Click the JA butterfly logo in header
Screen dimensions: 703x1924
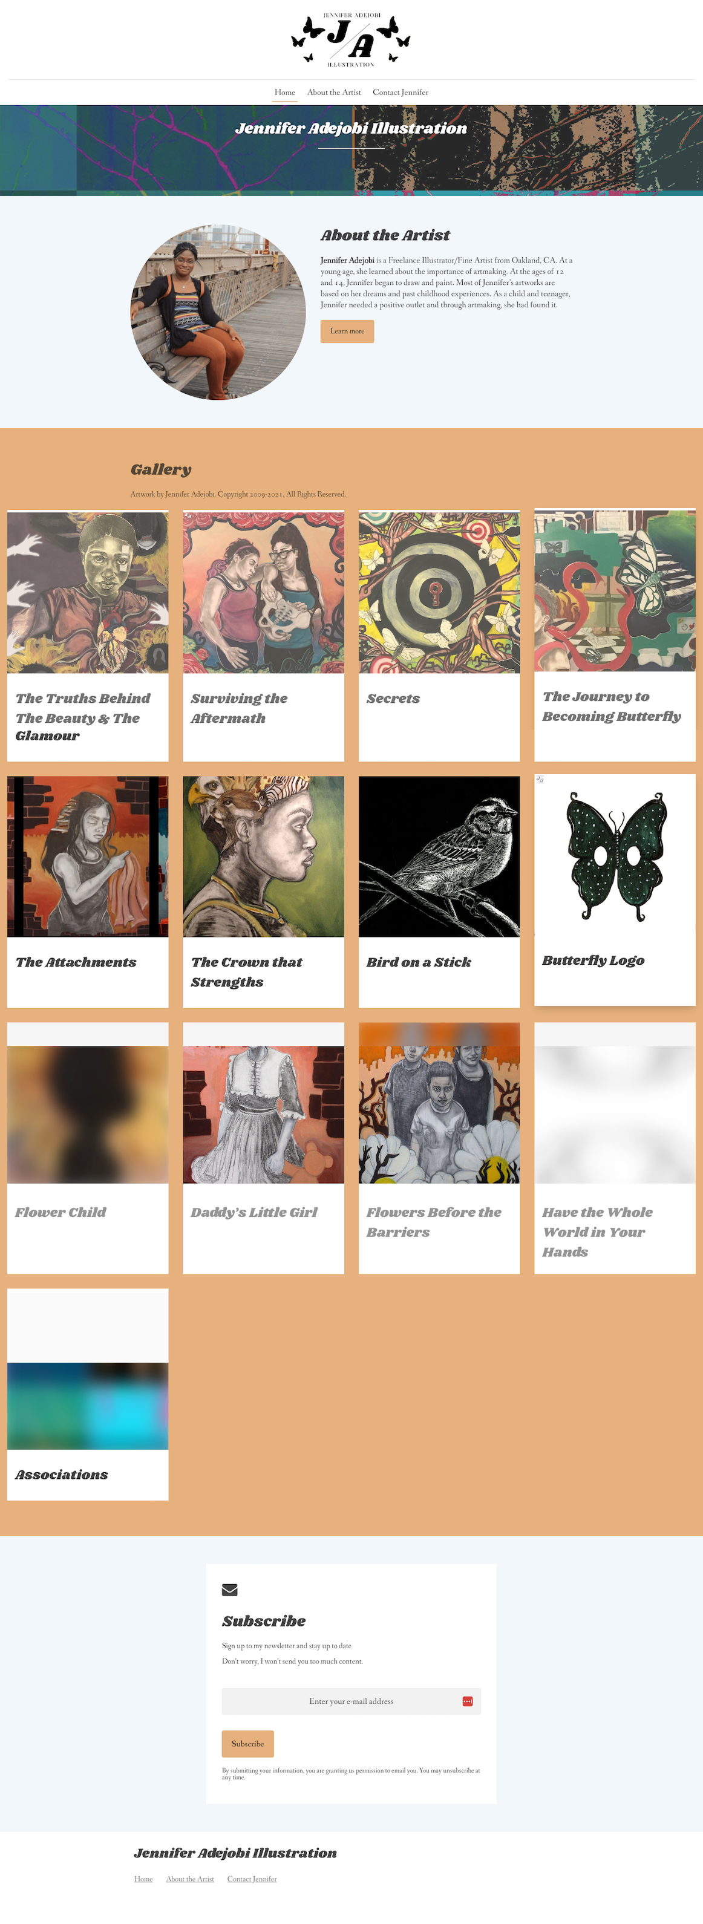pos(350,39)
